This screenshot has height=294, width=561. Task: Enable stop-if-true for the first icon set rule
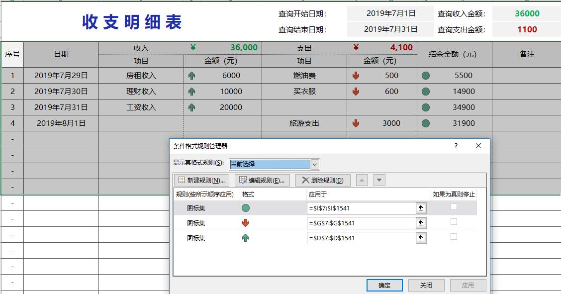[x=453, y=208]
